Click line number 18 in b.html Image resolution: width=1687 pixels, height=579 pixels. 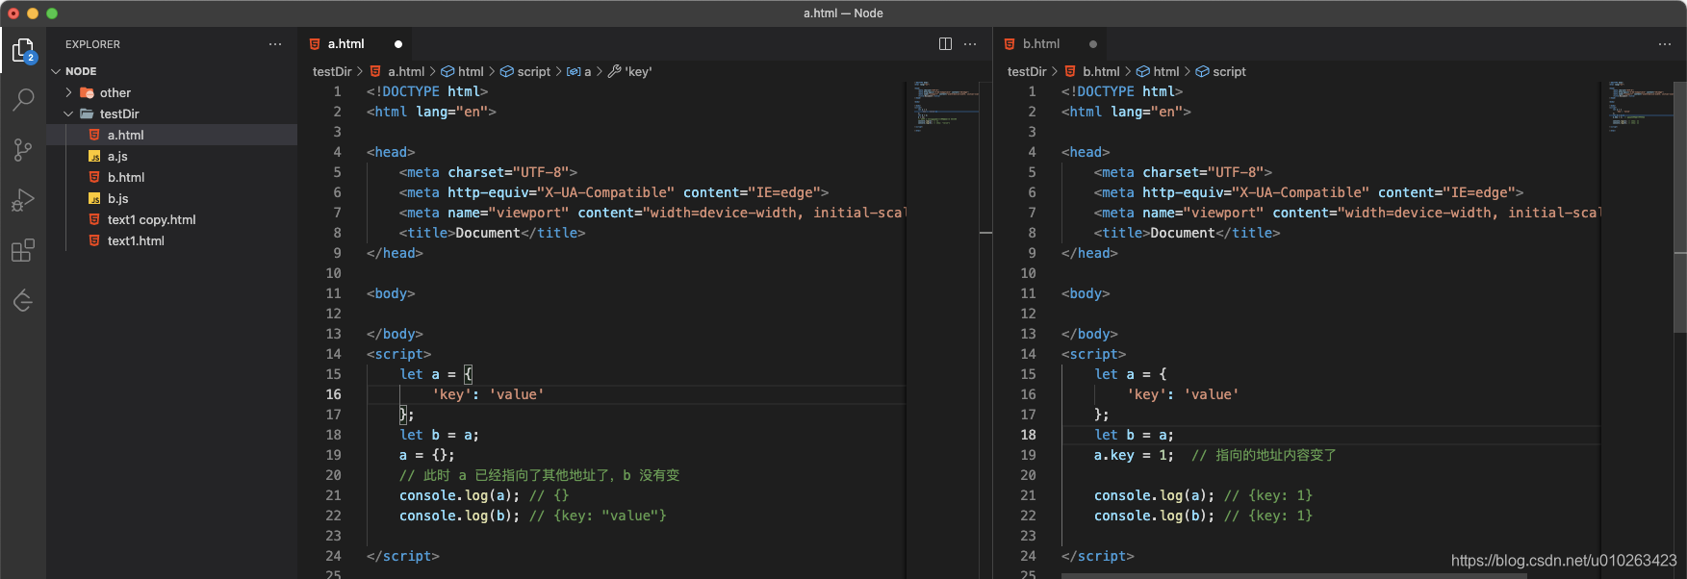pyautogui.click(x=1028, y=435)
